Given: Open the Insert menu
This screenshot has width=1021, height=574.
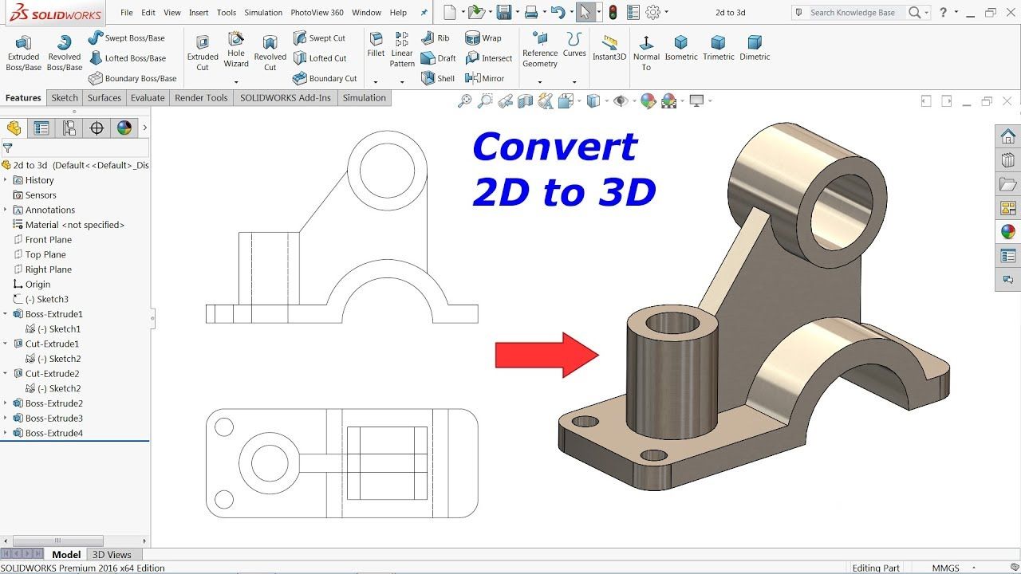Looking at the screenshot, I should (x=199, y=13).
